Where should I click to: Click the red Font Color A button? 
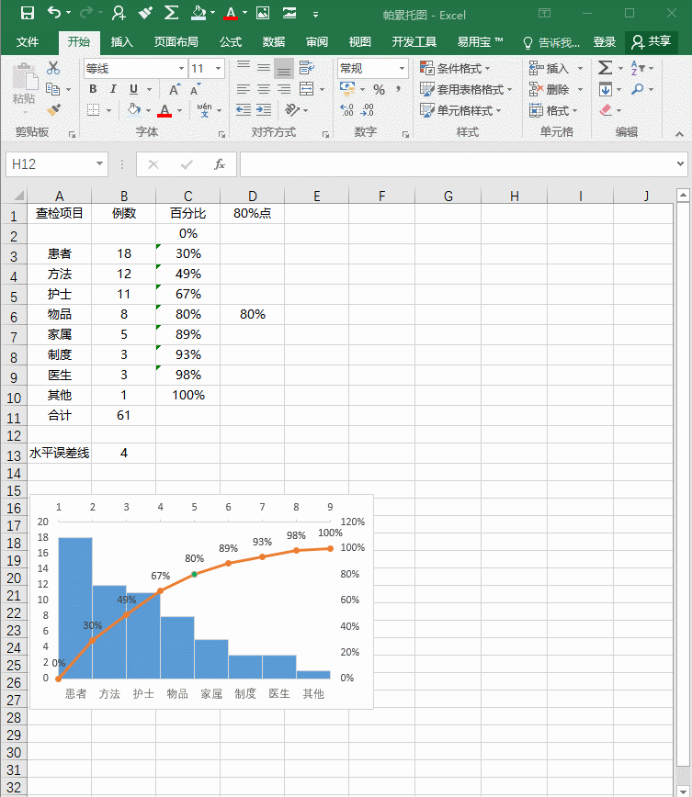tap(164, 110)
